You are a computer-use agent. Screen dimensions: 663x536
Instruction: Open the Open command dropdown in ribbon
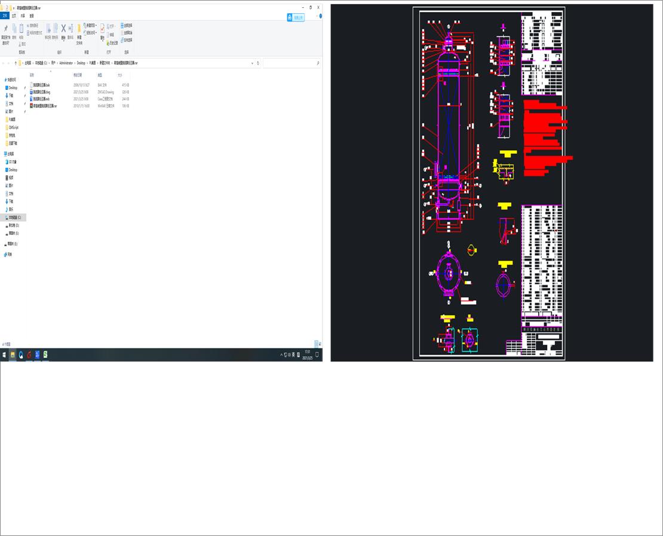tap(110, 26)
